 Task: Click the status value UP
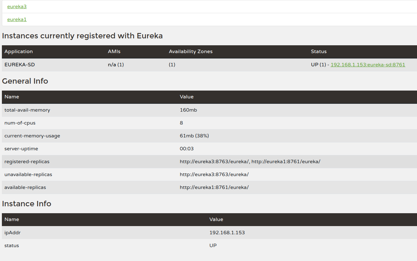(213, 245)
